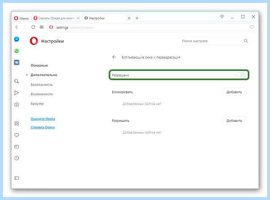Click the Opera icon in the address bar
Image resolution: width=270 pixels, height=200 pixels.
click(51, 27)
